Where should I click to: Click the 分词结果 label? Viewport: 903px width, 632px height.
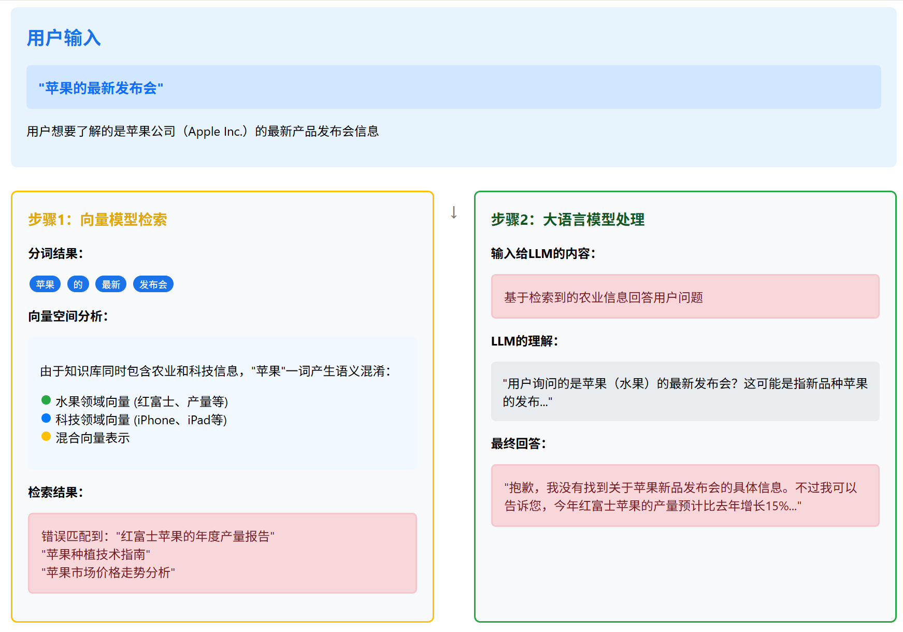(x=55, y=254)
